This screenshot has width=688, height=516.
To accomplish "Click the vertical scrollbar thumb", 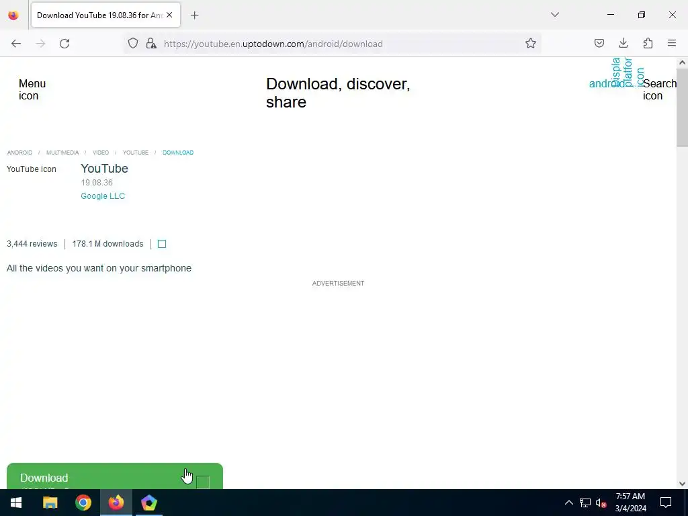I will [682, 107].
